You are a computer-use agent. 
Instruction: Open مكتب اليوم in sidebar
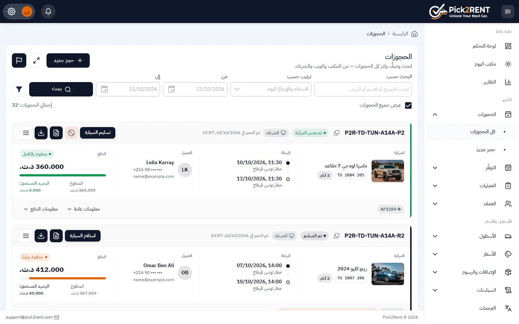[x=471, y=64]
